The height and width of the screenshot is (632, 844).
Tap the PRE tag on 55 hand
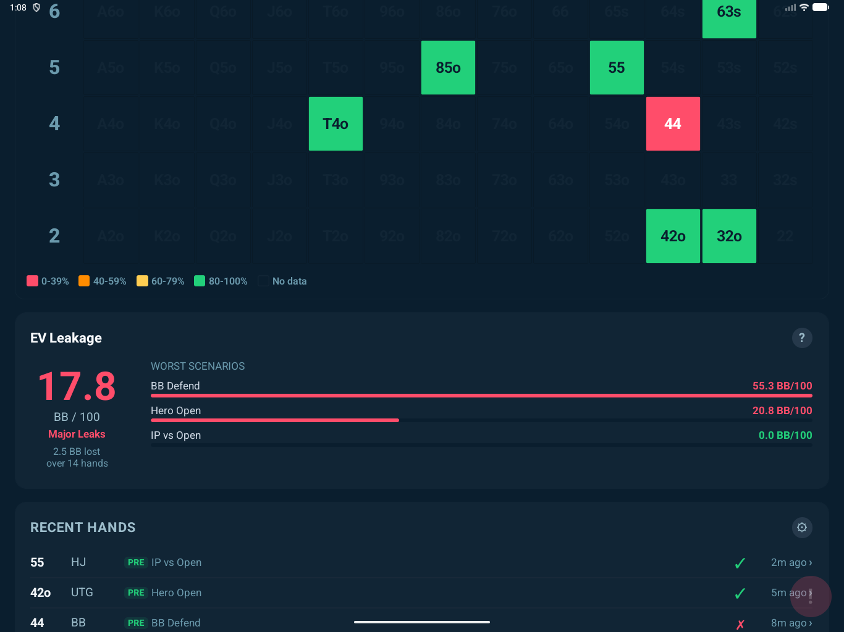tap(136, 562)
